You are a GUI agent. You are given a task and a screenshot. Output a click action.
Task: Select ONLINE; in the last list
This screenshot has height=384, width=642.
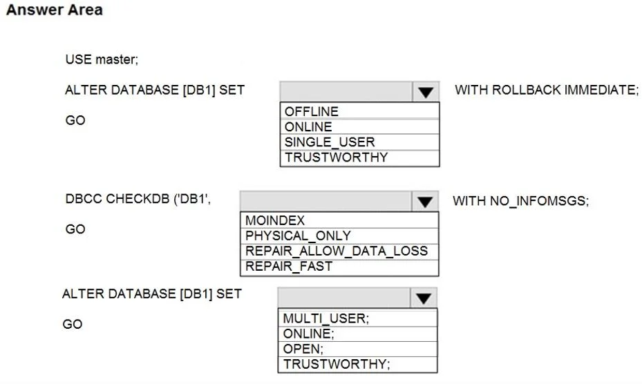[357, 334]
